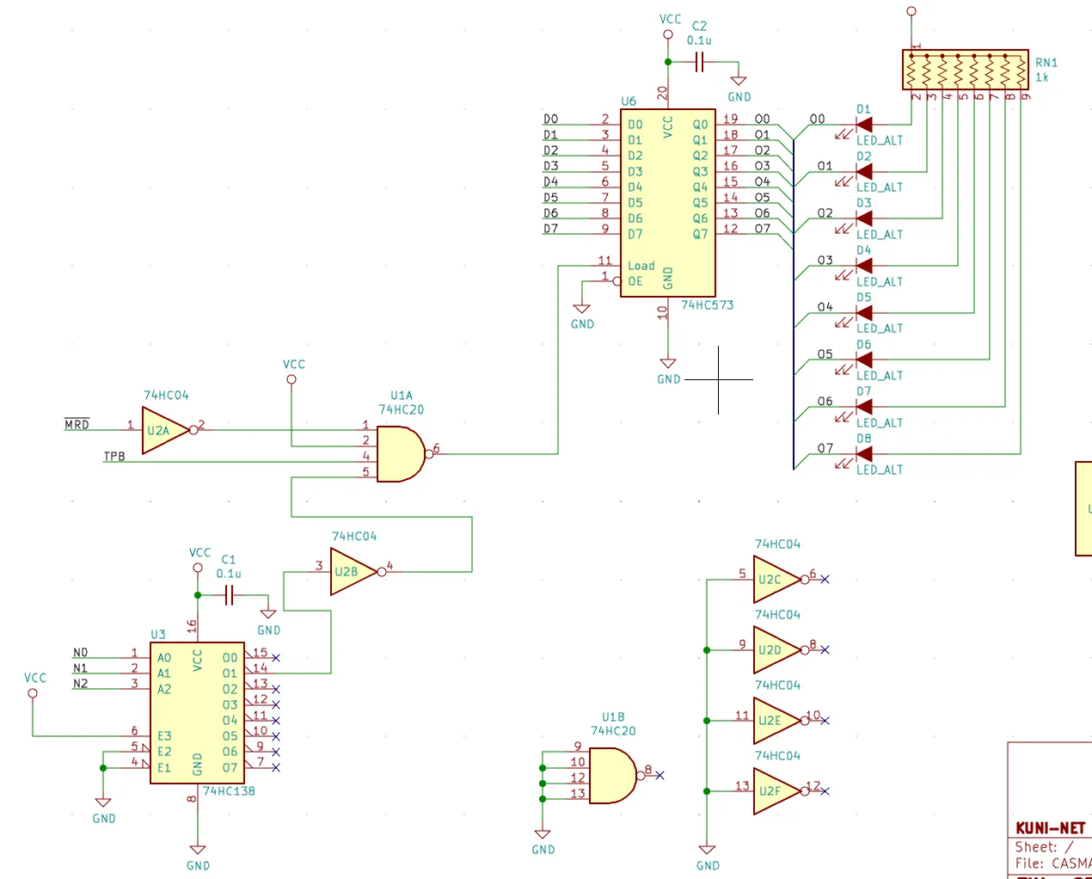
Task: Select the D0 net label left of U6
Action: (550, 120)
